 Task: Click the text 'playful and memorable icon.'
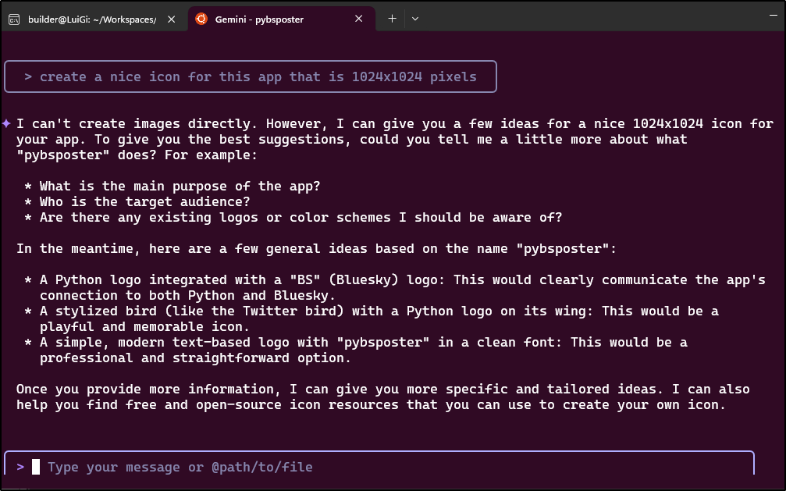pyautogui.click(x=144, y=326)
